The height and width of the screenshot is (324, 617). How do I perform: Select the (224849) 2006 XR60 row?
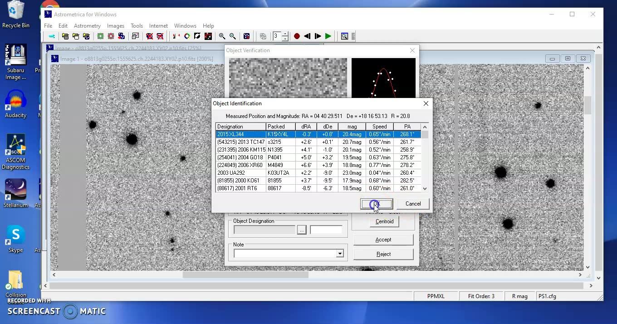[x=318, y=165]
